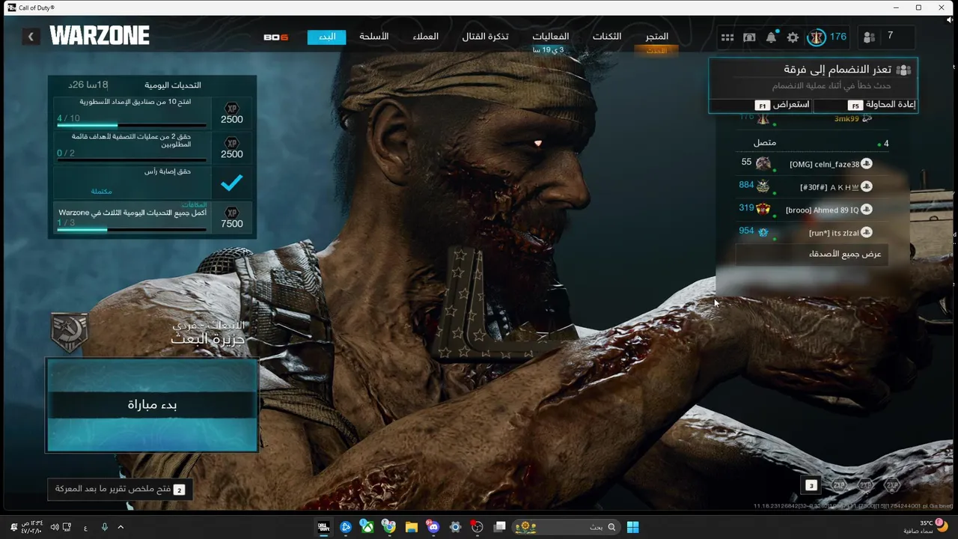Open the المتجر tab

[656, 37]
